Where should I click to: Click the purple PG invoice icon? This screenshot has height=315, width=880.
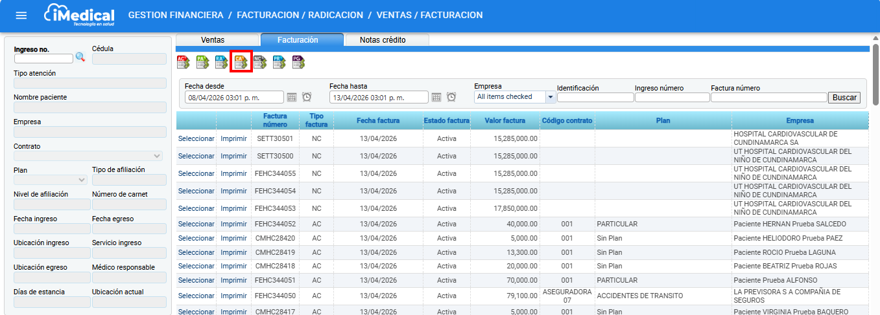coord(298,62)
